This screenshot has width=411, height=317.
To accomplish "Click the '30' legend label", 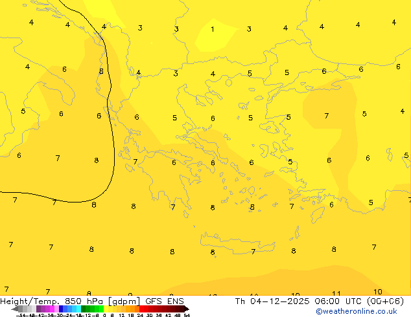I will (149, 315).
